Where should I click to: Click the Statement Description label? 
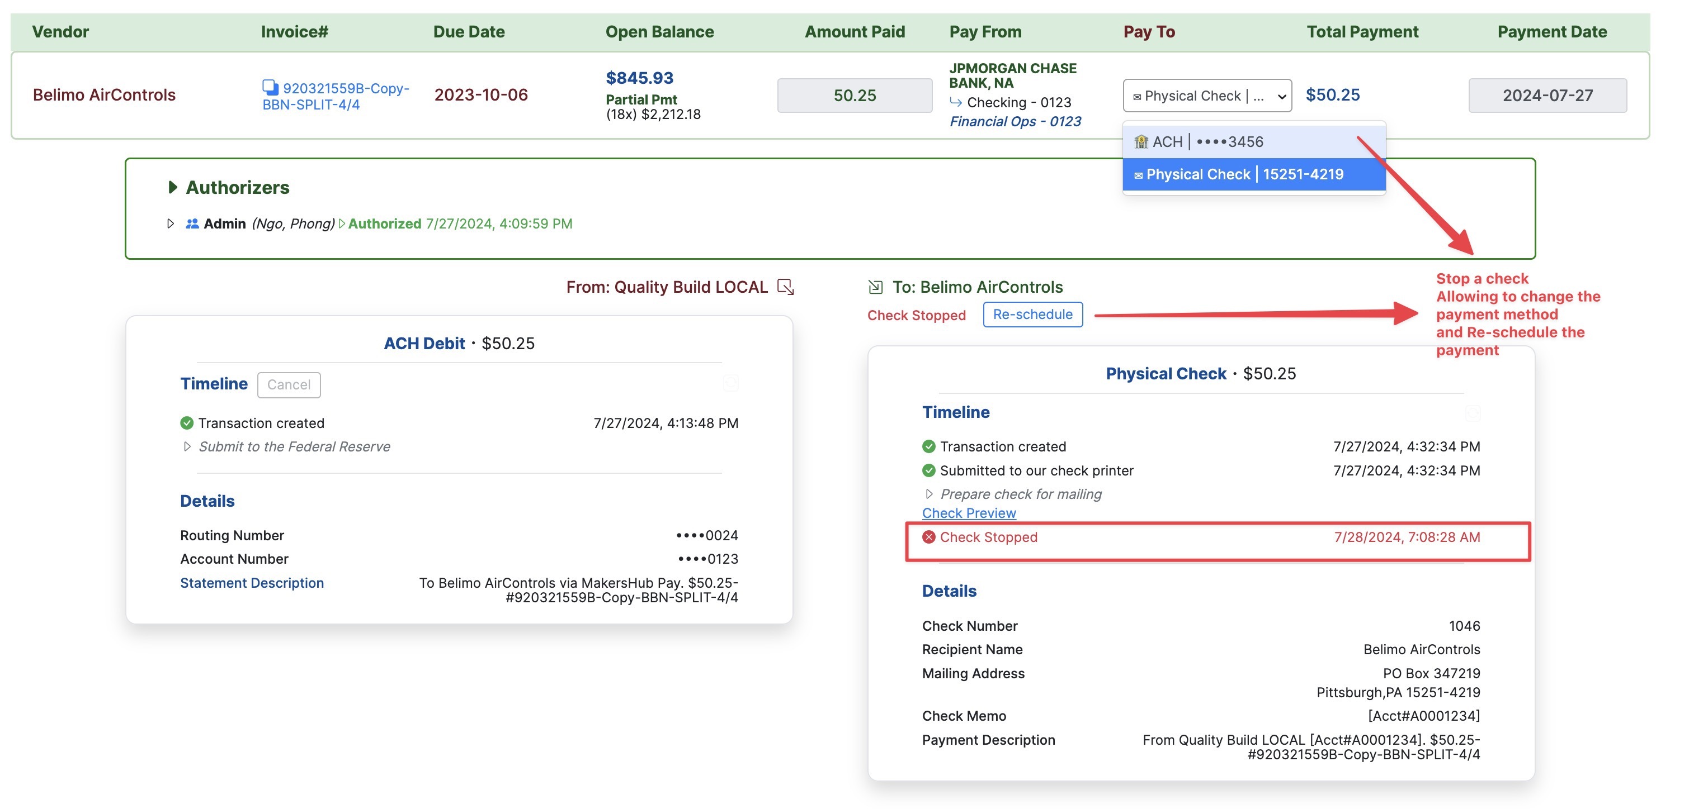coord(252,583)
